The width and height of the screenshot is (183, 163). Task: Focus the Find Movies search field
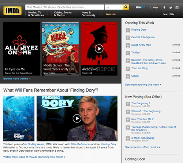(x=65, y=7)
